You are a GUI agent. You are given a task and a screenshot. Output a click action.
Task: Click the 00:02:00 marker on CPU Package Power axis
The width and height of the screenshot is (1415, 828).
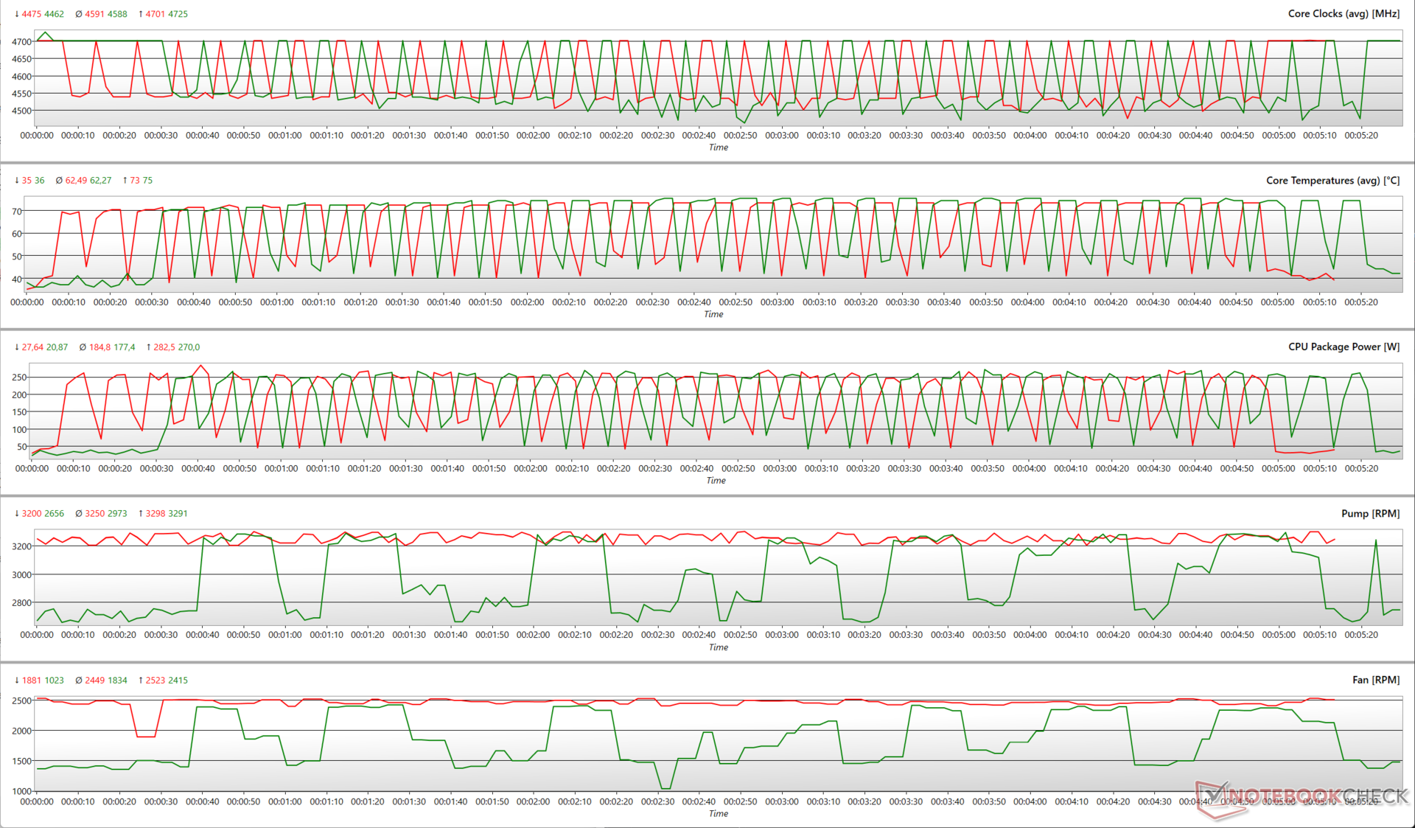tap(530, 469)
